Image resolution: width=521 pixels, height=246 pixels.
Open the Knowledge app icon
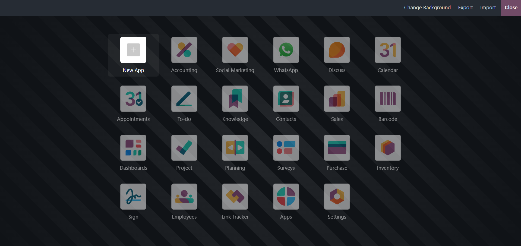click(235, 99)
